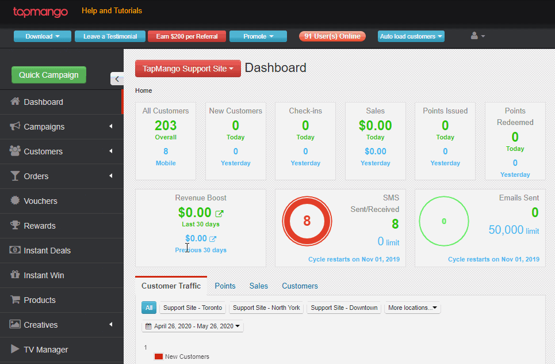Open Help and Tutorials
Image resolution: width=555 pixels, height=364 pixels.
(x=112, y=10)
